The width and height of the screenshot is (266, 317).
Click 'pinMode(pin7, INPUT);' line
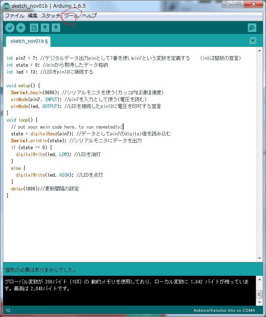coord(79,99)
